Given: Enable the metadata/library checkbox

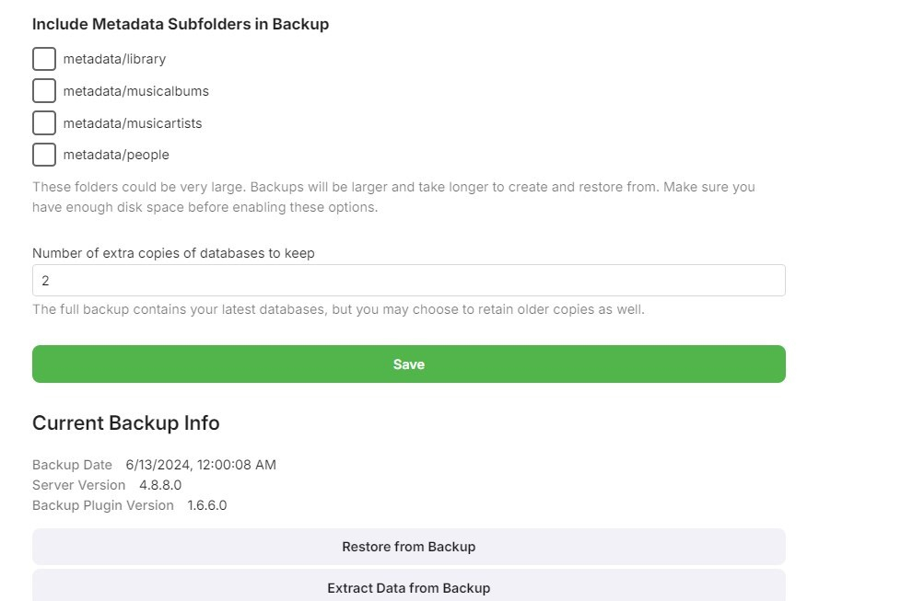Looking at the screenshot, I should click(44, 59).
